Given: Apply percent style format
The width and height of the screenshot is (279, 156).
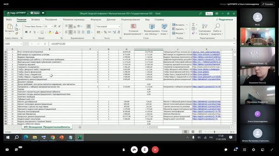Looking at the screenshot, I should pyautogui.click(x=105, y=32).
